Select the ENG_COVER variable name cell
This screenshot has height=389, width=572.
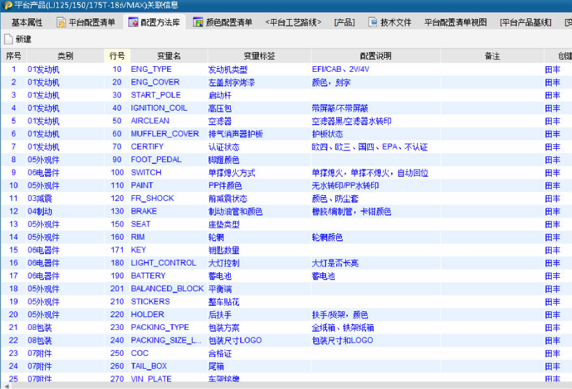[x=169, y=82]
